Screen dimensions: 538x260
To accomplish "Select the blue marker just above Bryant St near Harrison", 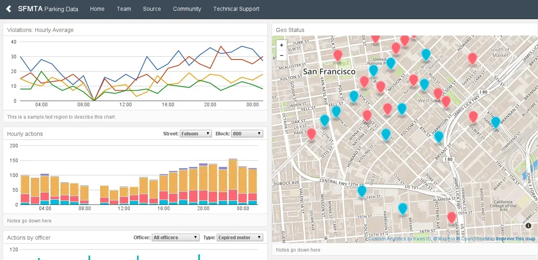I will tap(439, 137).
